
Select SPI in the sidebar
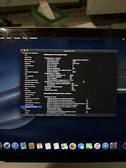(26, 74)
